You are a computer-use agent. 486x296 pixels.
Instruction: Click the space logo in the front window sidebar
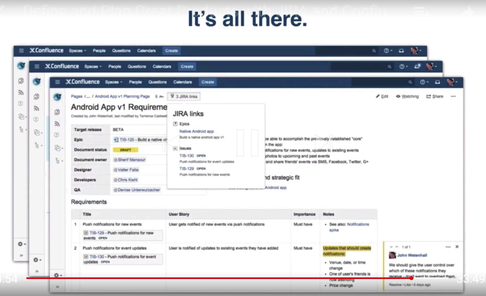click(57, 97)
